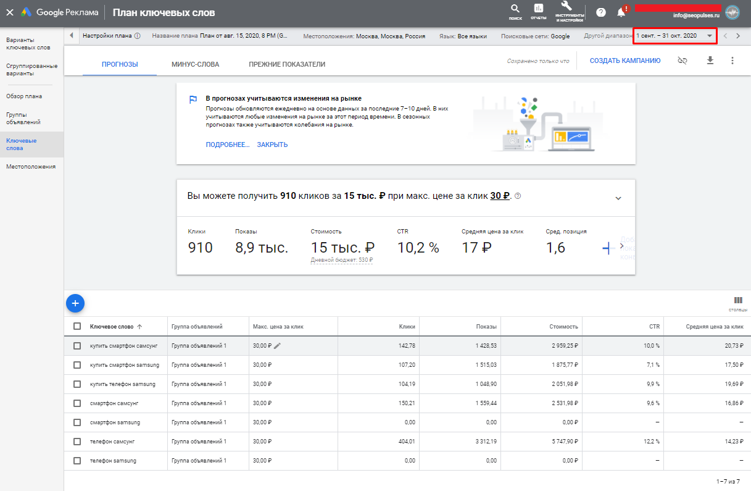
Task: Open Местоположения in sidebar
Action: tap(32, 166)
